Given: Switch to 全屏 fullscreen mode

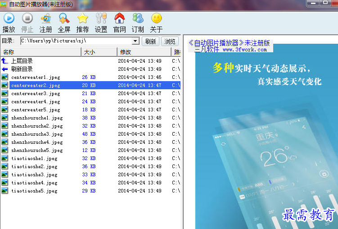Looking at the screenshot, I should (x=64, y=18).
